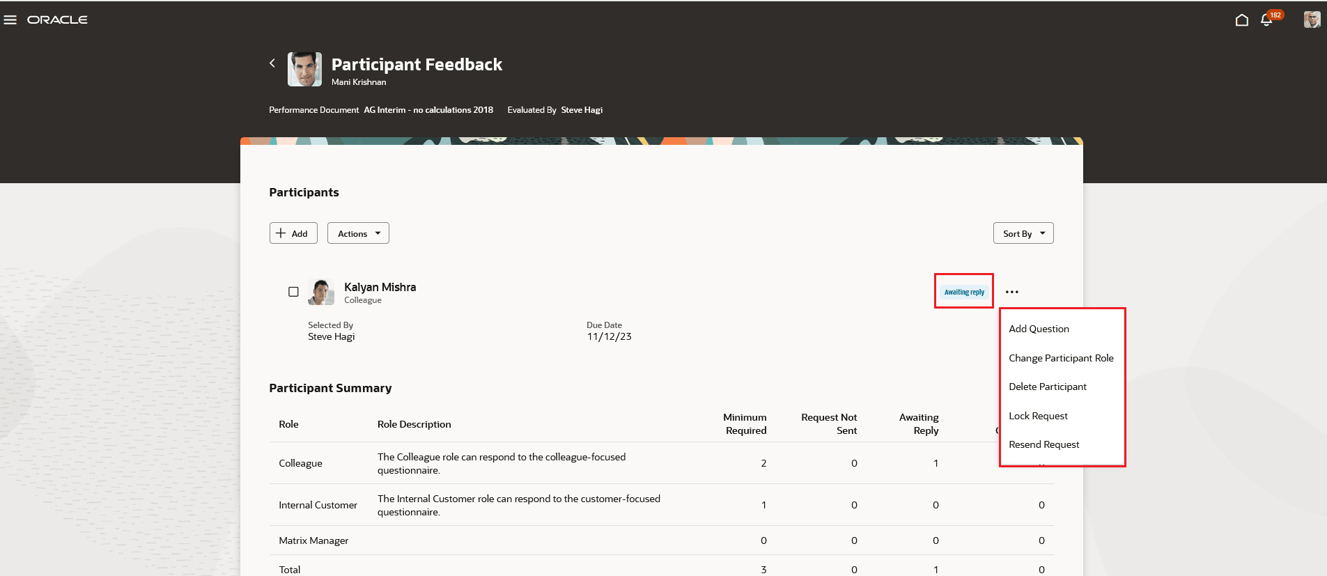Click the Internal Customer role description text
The width and height of the screenshot is (1327, 576).
click(519, 506)
